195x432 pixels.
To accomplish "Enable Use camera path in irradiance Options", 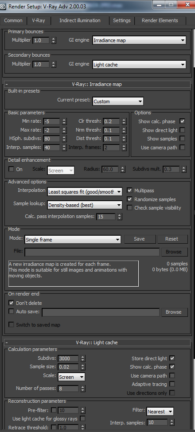I will point(182,148).
